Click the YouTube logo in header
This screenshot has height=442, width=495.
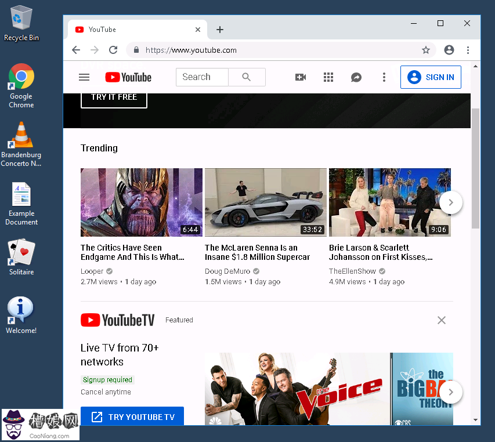(128, 77)
